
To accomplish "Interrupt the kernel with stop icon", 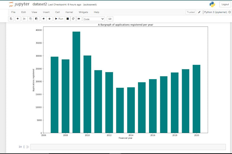I will pos(68,19).
